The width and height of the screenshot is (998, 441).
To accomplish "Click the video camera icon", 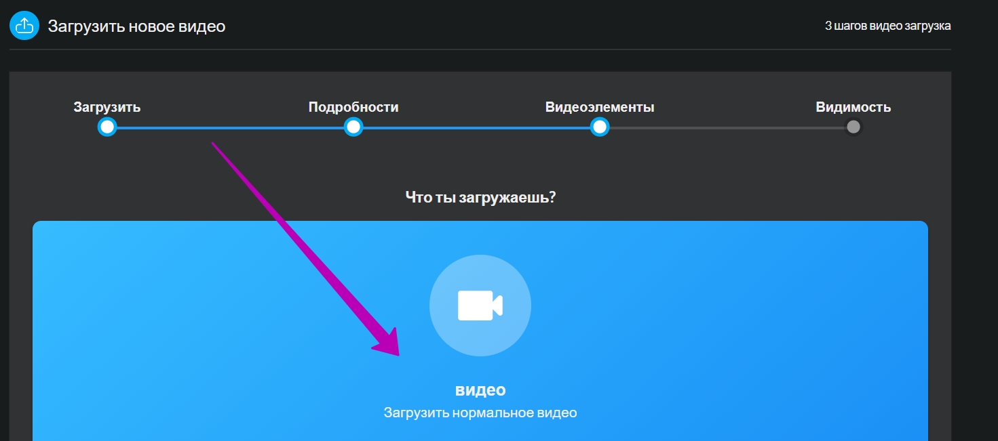I will pyautogui.click(x=480, y=306).
